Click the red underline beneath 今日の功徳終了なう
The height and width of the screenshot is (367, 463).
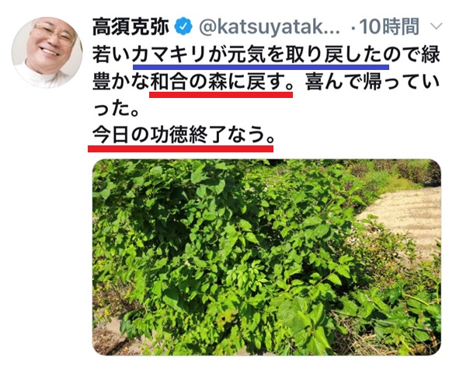tap(180, 149)
